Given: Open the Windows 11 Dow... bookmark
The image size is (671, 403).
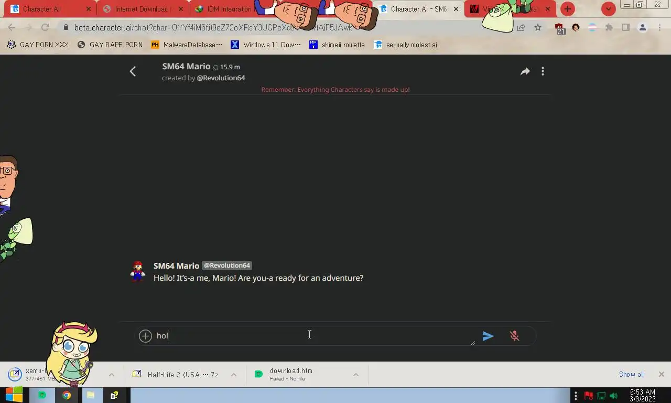Looking at the screenshot, I should click(x=266, y=45).
